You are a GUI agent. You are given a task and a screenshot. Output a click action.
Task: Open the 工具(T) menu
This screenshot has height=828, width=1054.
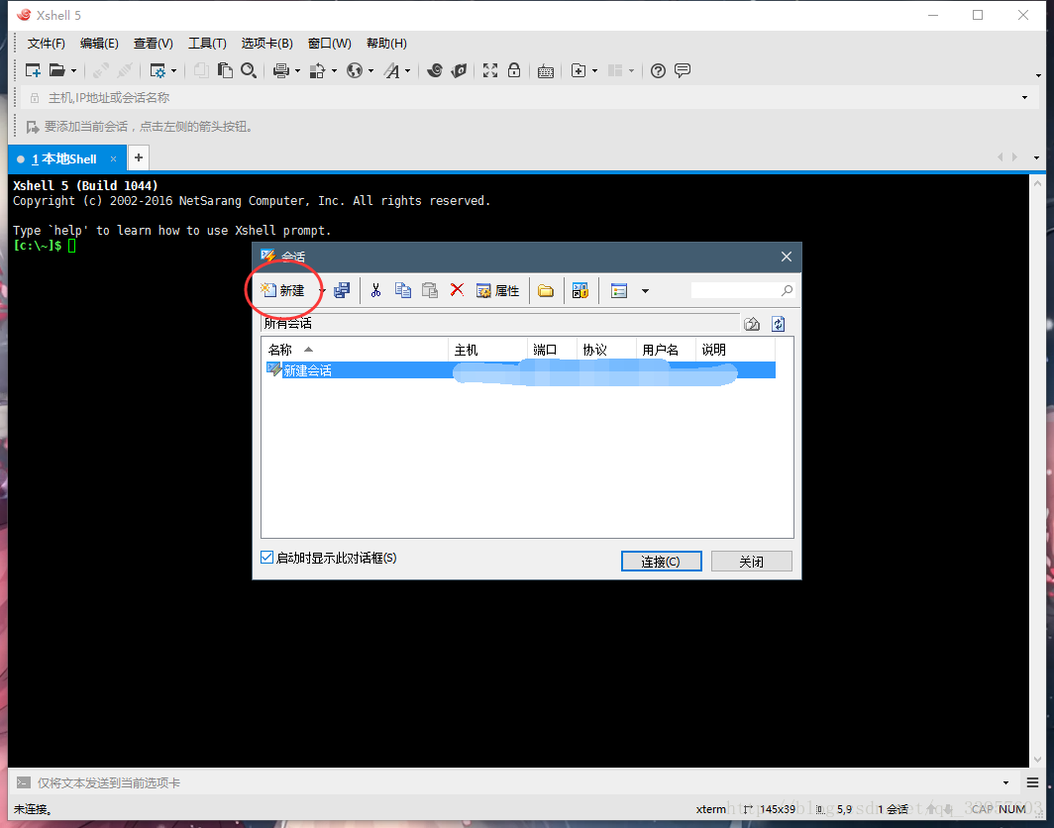coord(207,43)
